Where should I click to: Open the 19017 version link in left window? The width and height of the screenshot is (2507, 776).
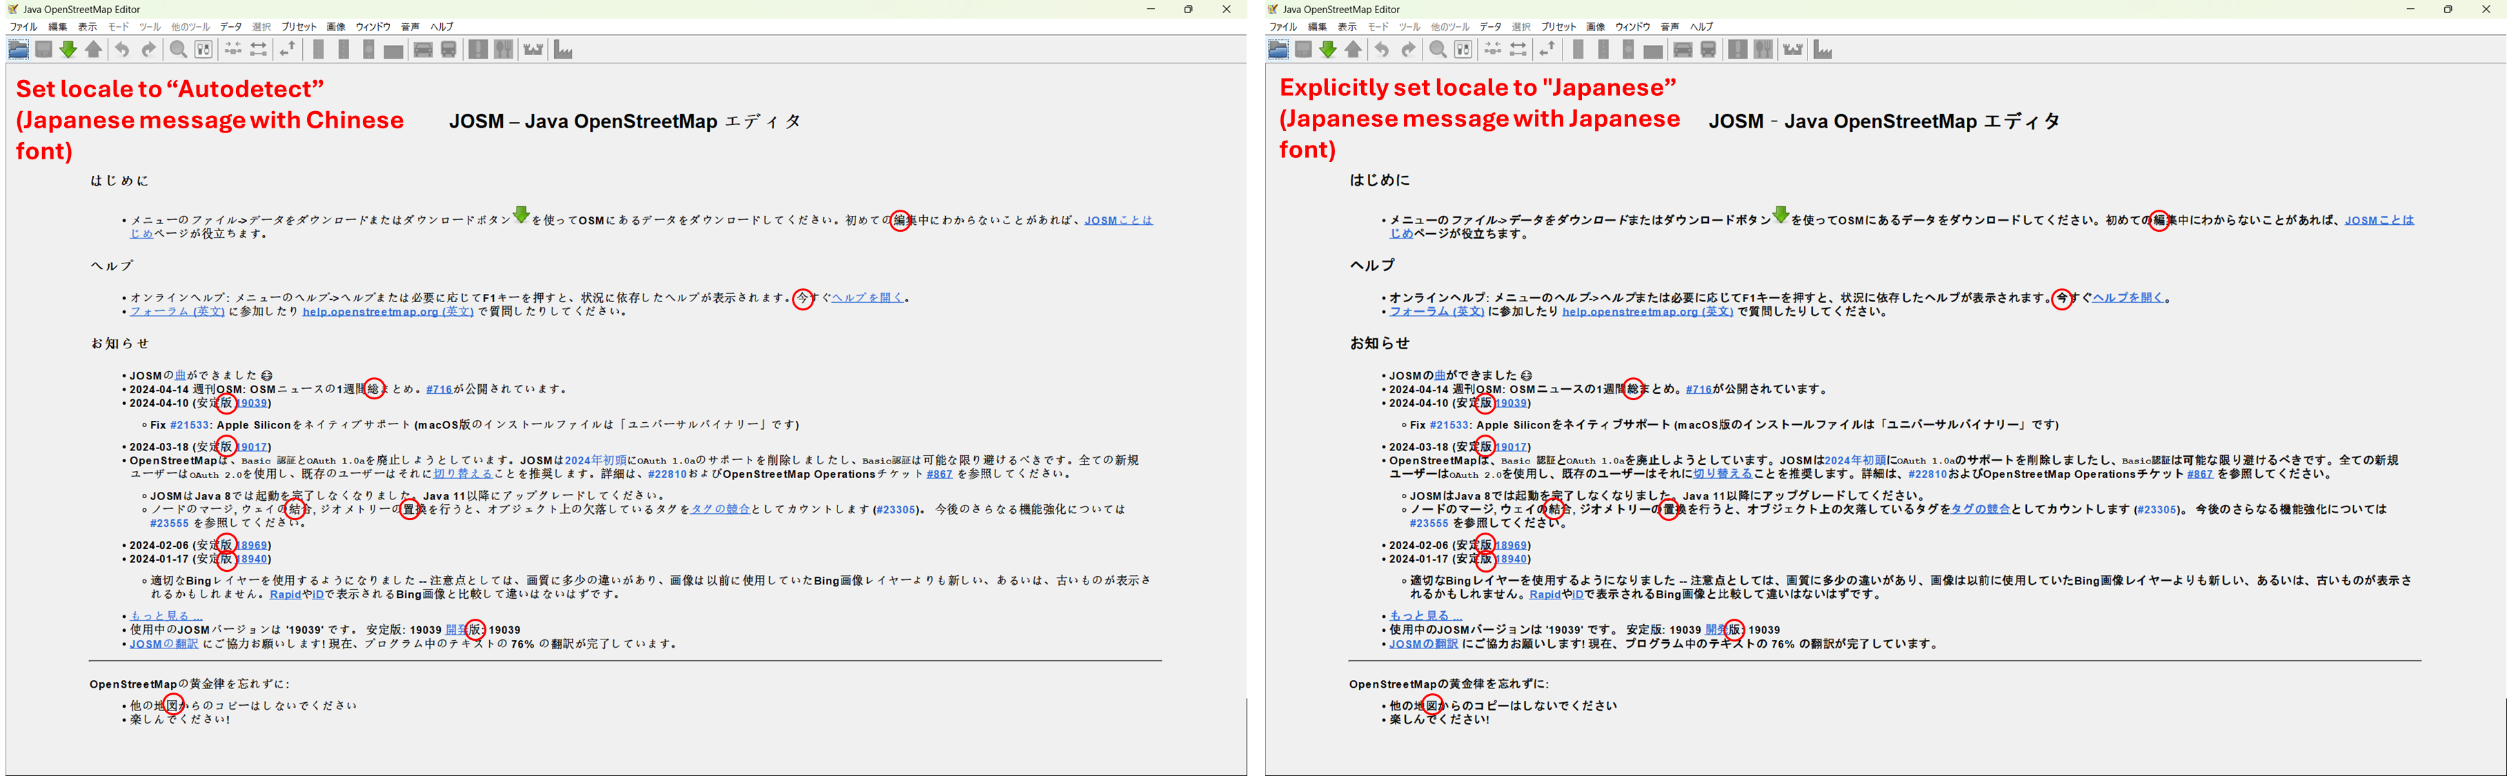[x=253, y=447]
